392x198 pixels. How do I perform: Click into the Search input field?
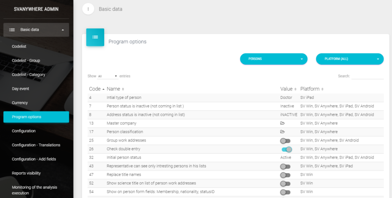point(367,76)
